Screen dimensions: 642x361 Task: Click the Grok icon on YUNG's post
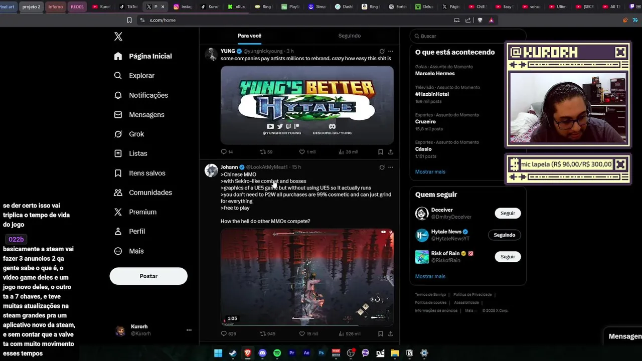(382, 51)
